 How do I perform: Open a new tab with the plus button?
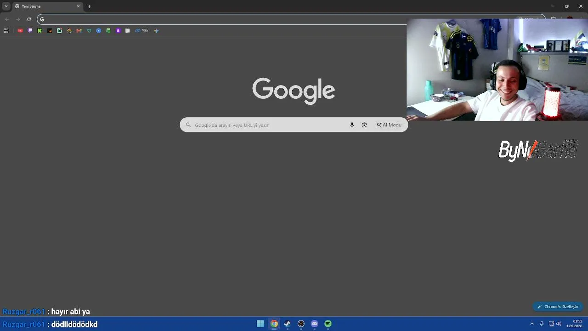click(89, 6)
